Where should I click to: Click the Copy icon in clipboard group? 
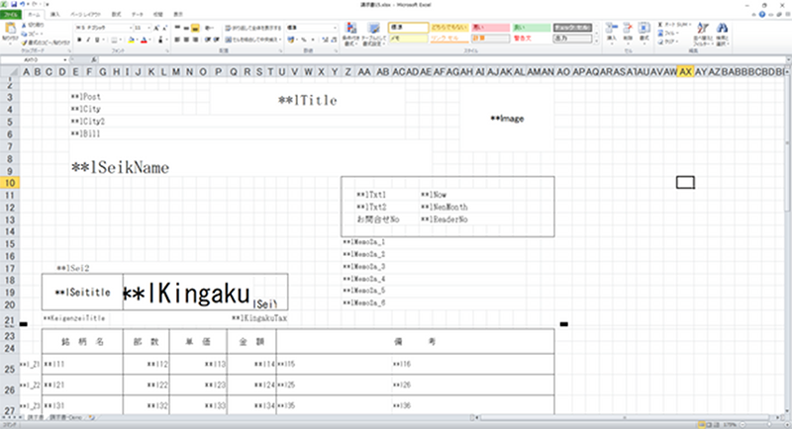[24, 34]
